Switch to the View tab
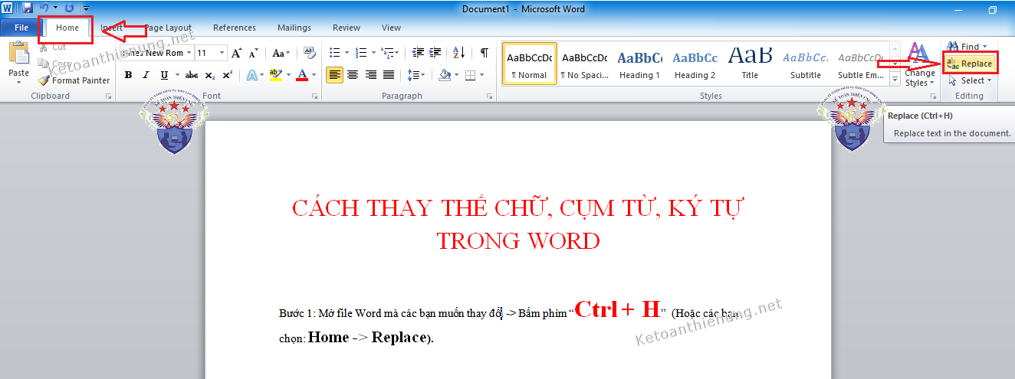 [391, 28]
